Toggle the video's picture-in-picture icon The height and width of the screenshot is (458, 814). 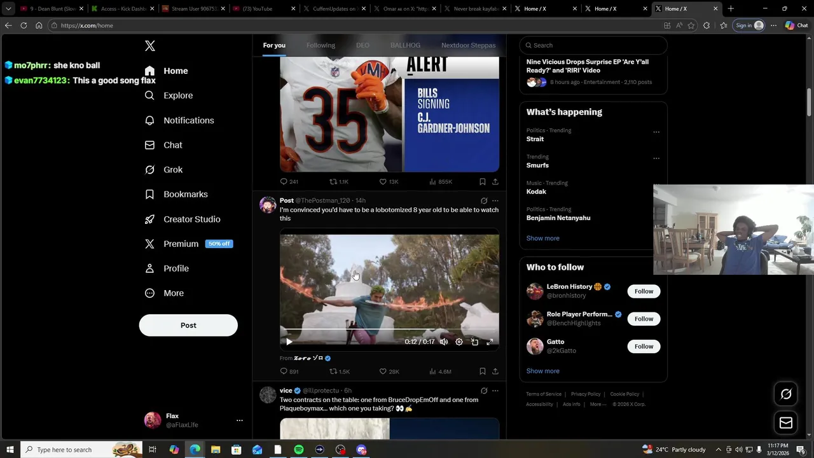474,342
